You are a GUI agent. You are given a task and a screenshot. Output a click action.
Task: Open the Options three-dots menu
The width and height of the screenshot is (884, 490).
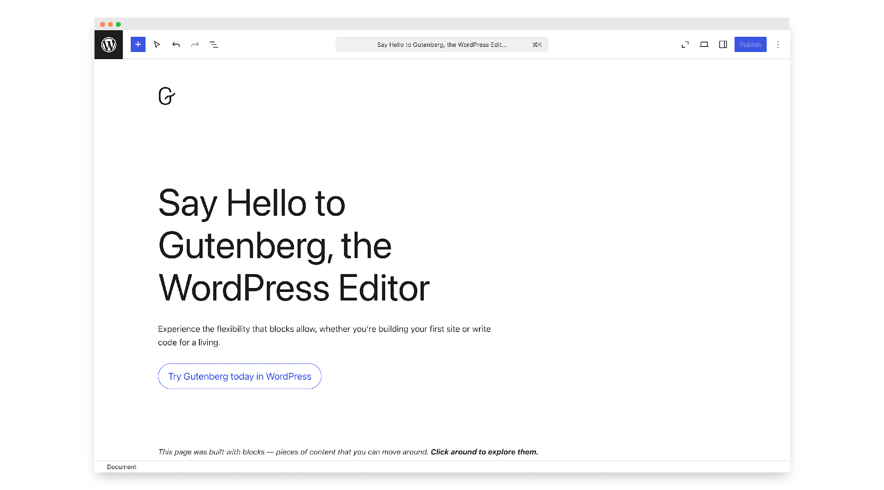coord(778,45)
